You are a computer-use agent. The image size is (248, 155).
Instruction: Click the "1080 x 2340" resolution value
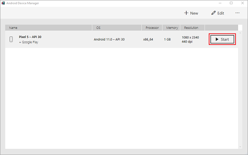(191, 37)
